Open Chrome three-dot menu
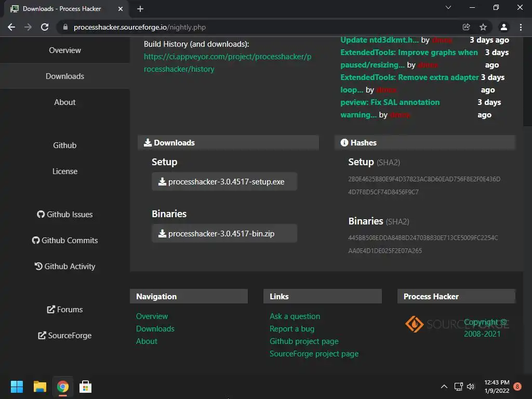 [521, 27]
